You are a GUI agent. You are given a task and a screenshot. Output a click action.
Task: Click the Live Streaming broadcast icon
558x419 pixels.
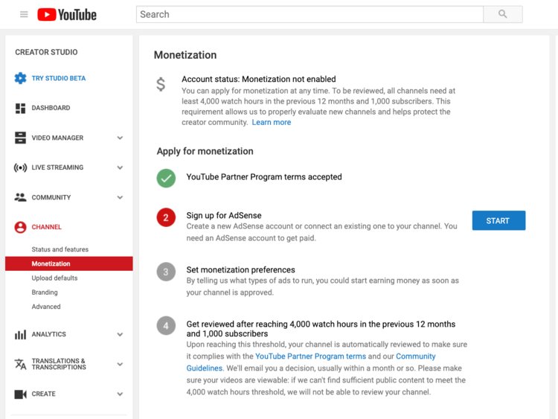[20, 167]
